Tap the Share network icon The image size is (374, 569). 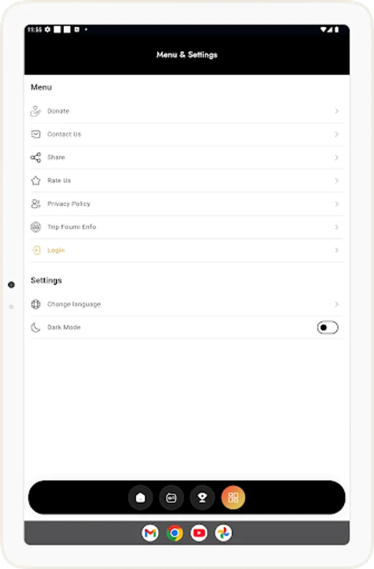point(36,157)
